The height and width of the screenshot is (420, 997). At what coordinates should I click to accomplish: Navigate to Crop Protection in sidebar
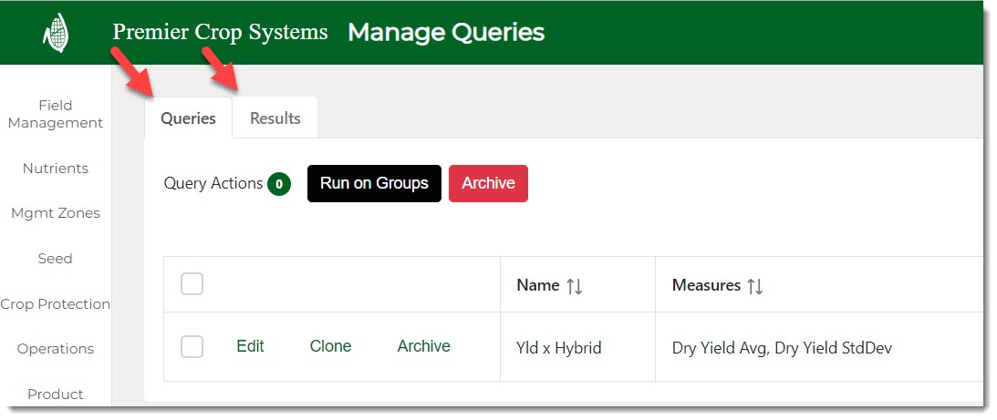(55, 304)
